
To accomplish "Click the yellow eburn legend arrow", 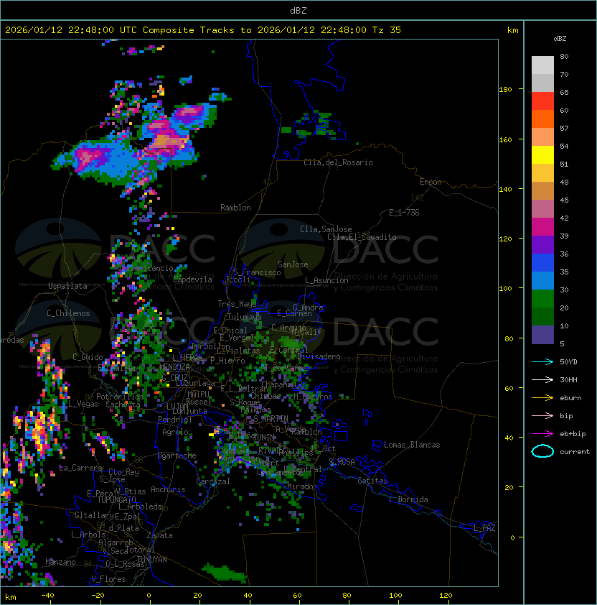I will (x=542, y=397).
